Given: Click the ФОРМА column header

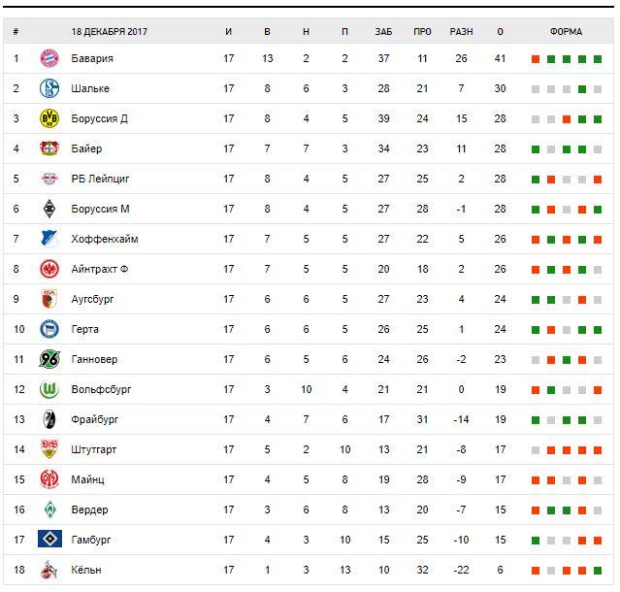Looking at the screenshot, I should tap(566, 32).
